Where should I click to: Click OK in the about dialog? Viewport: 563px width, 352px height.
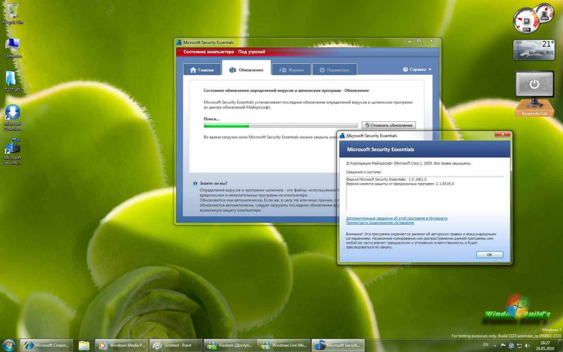pyautogui.click(x=489, y=254)
